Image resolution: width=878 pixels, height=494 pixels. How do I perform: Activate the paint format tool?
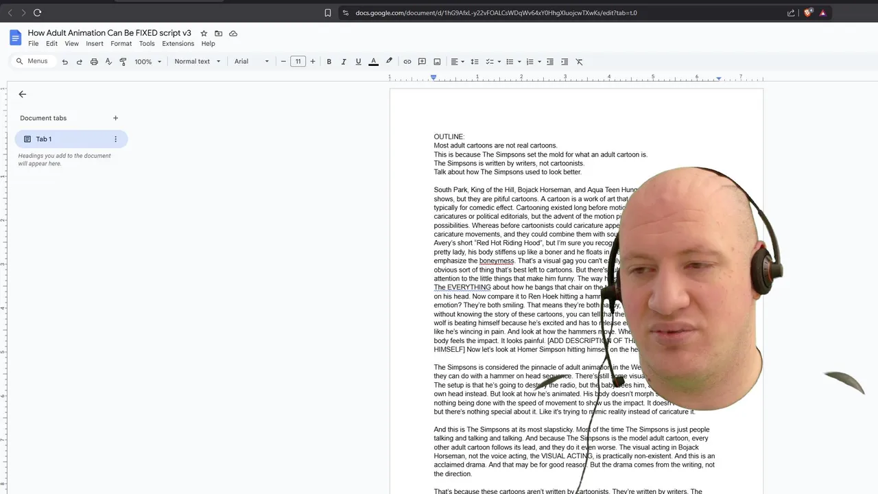(x=123, y=62)
